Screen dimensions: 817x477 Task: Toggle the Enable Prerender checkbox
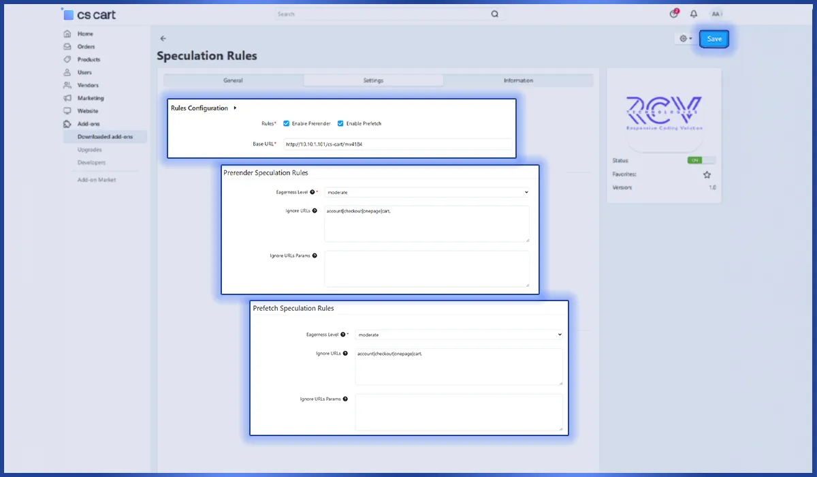tap(287, 123)
